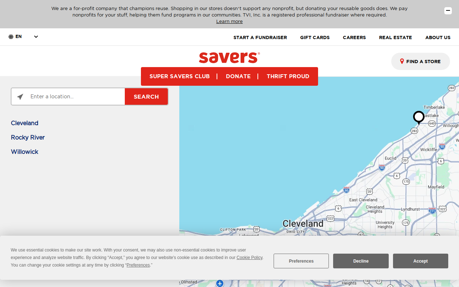Select the Rocky River store link
459x287 pixels.
[x=28, y=137]
